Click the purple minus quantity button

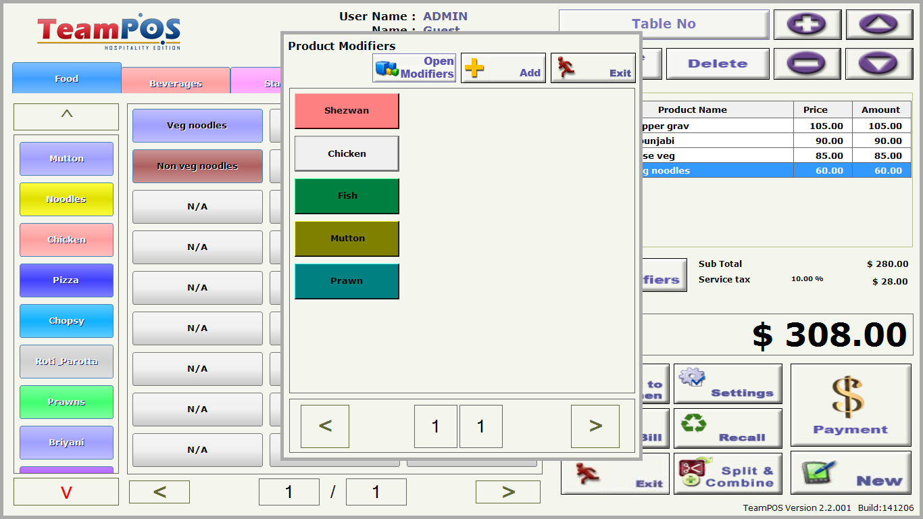click(807, 64)
